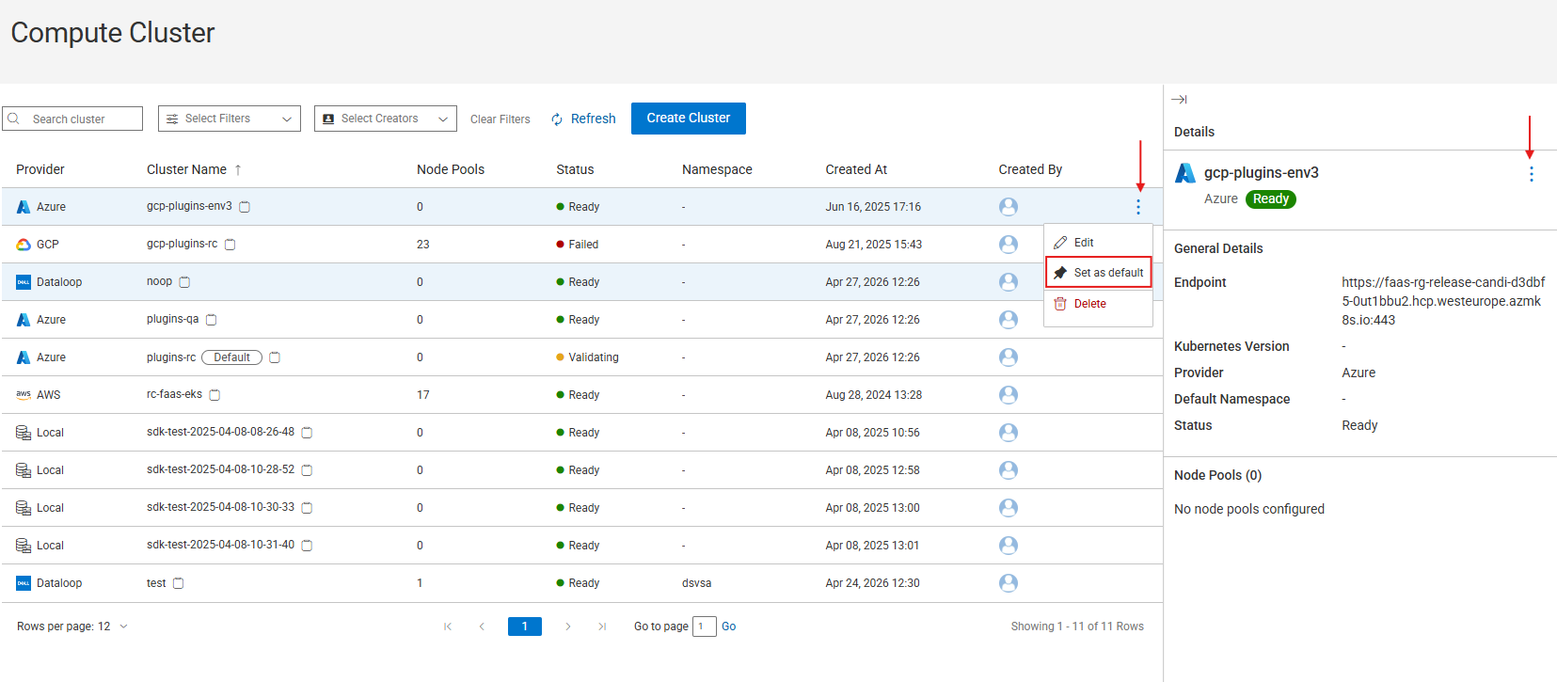Viewport: 1557px width, 682px height.
Task: Copy the gcp-plugins-env3 cluster name
Action: click(245, 207)
